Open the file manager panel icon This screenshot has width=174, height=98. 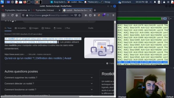(21, 2)
